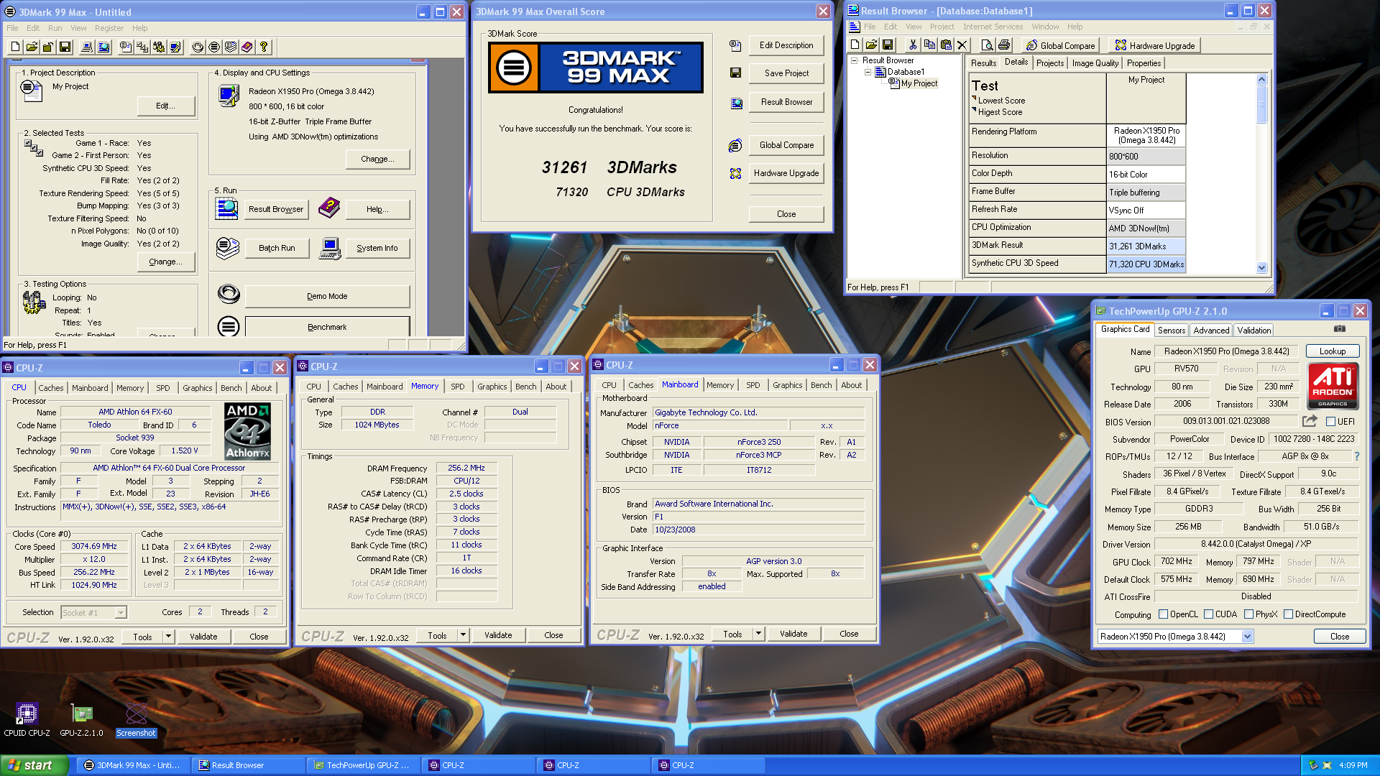Click Copy icon in Result Browser toolbar
The image size is (1380, 776).
coord(929,45)
